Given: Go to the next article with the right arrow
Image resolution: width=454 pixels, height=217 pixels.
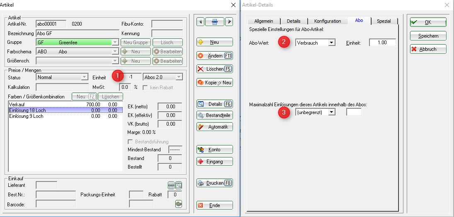Looking at the screenshot, I should click(x=229, y=22).
